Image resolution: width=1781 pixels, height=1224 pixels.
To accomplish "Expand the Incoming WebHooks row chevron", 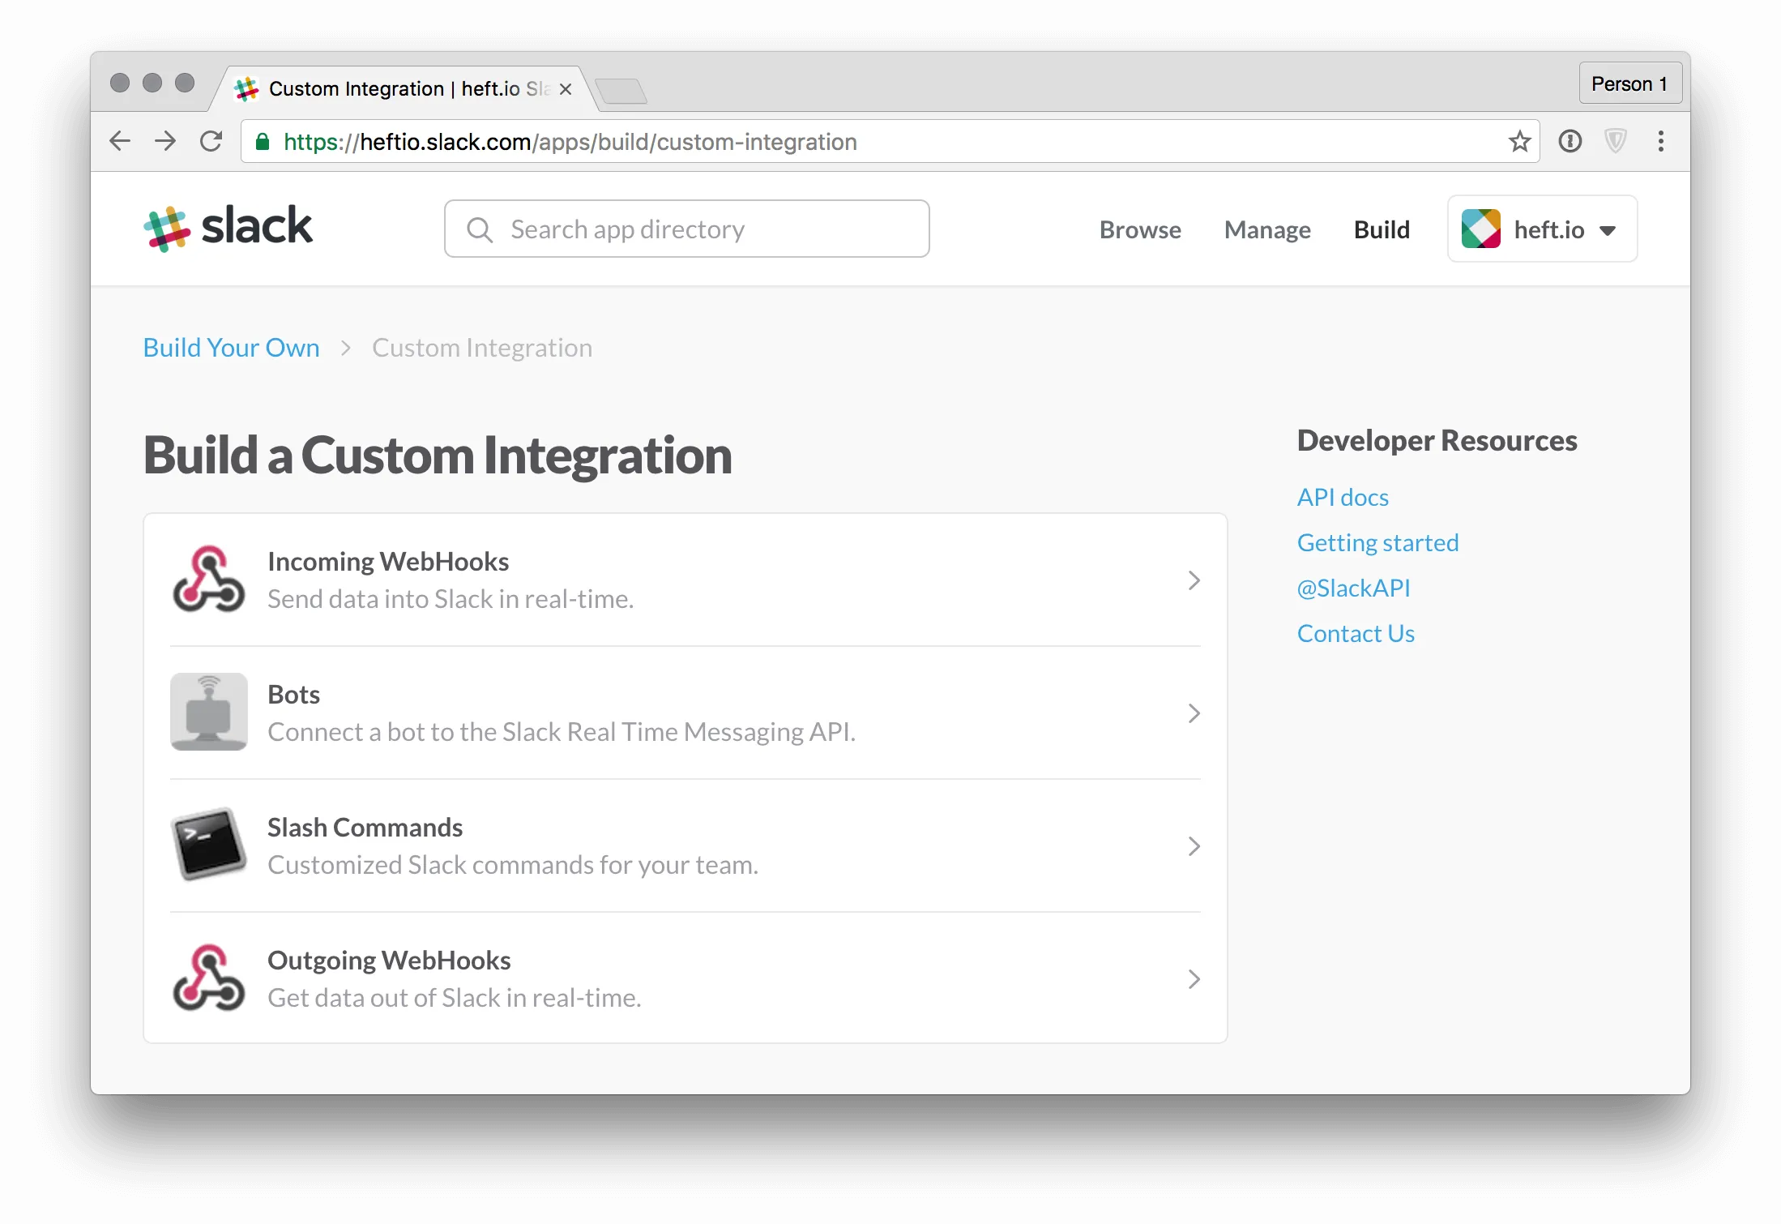I will (x=1194, y=580).
